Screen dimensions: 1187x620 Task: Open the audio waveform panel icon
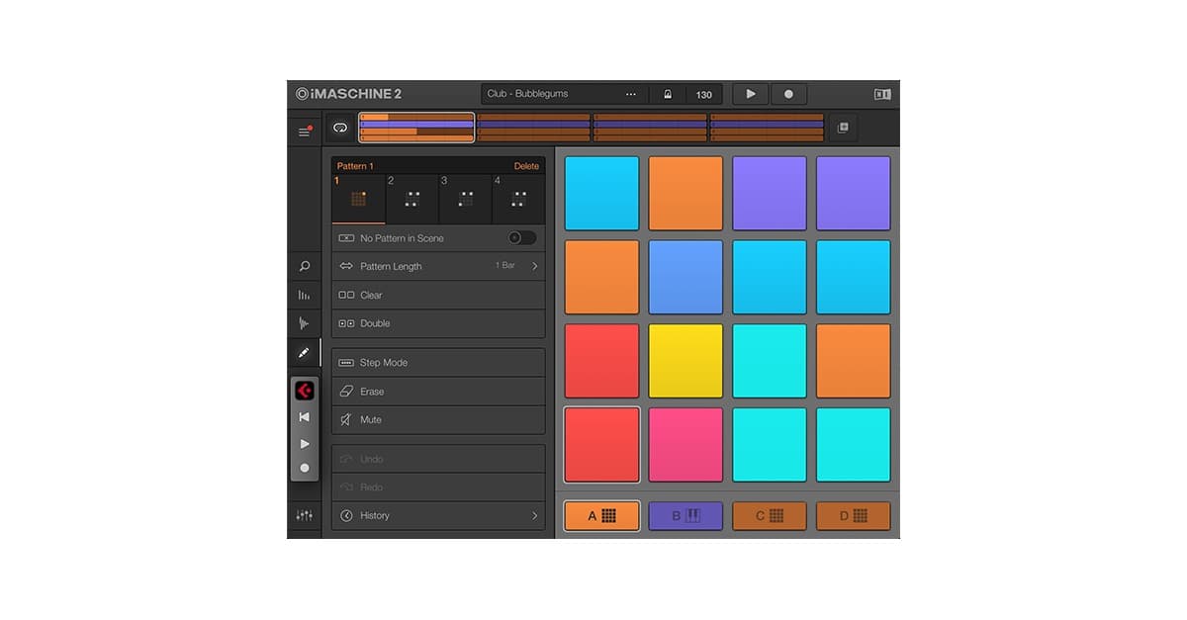click(305, 323)
